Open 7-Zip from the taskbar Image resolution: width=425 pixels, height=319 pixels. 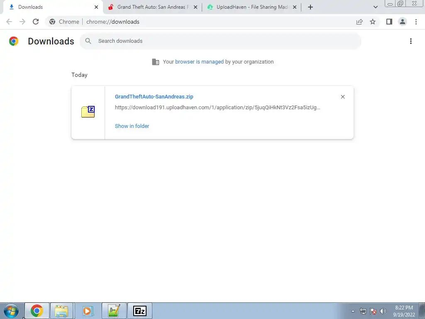pos(140,311)
